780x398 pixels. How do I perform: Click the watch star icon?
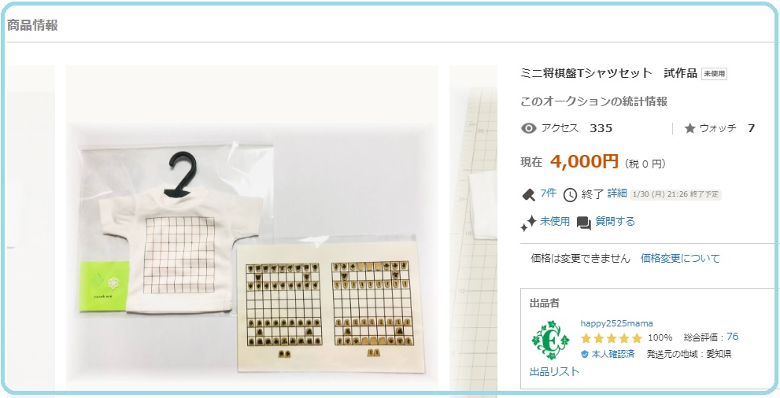[689, 129]
